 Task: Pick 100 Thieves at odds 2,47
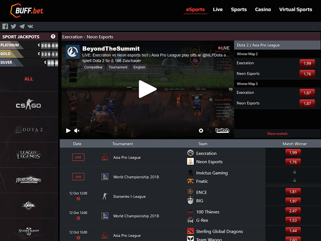click(x=293, y=211)
